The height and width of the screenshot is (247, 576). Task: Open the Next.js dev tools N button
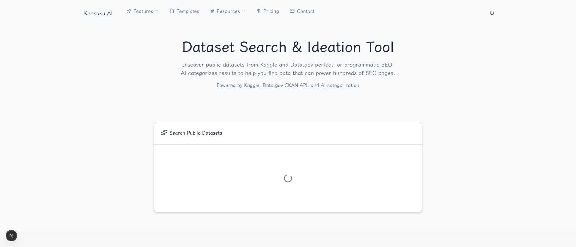[11, 236]
